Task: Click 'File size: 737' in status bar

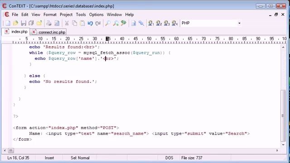Action: pos(192,158)
